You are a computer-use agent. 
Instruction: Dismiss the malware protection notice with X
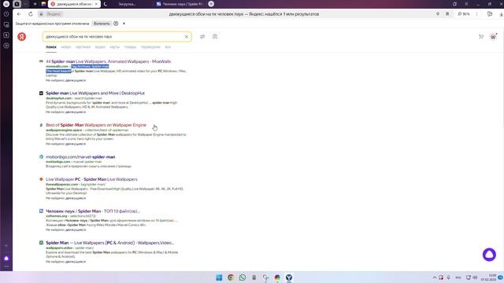pyautogui.click(x=124, y=24)
